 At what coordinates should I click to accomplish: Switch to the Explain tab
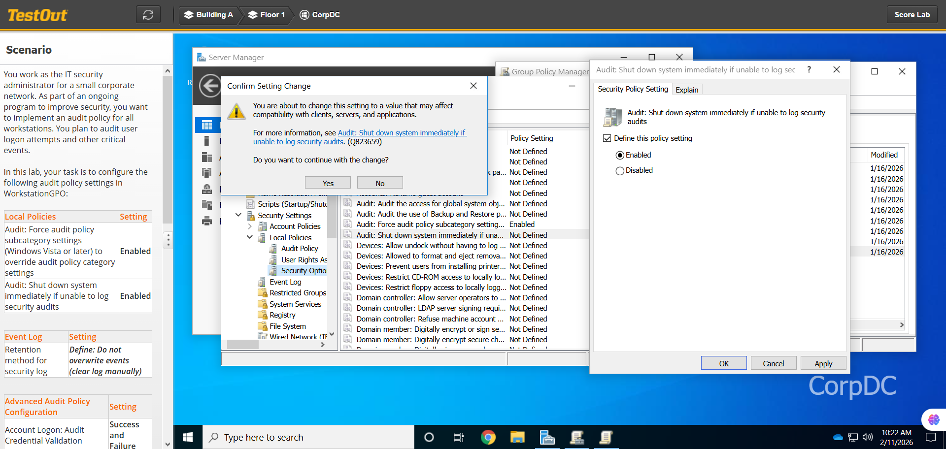686,90
